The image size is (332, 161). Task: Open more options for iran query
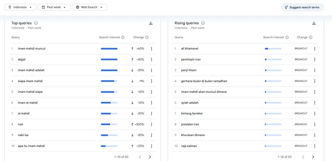[x=151, y=124]
